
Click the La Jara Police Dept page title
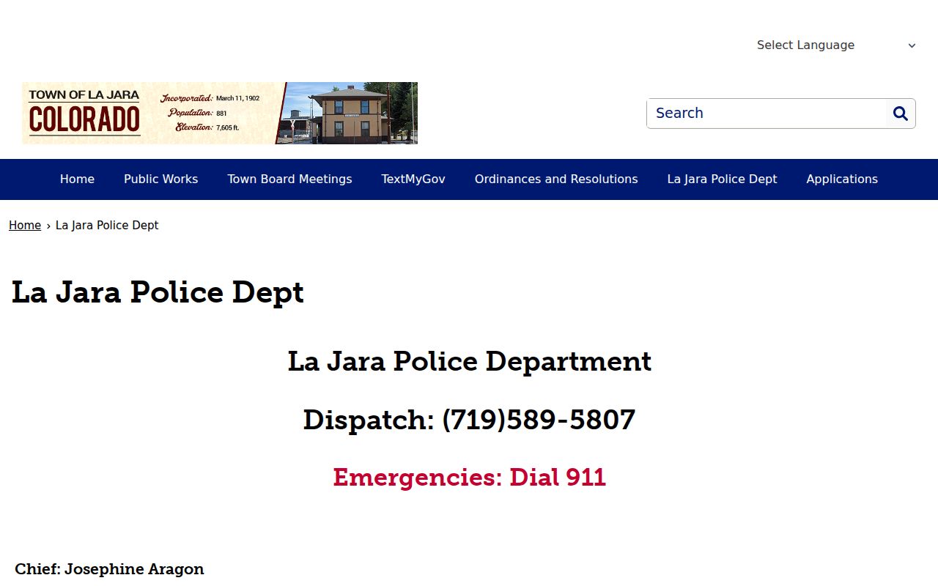pyautogui.click(x=158, y=292)
